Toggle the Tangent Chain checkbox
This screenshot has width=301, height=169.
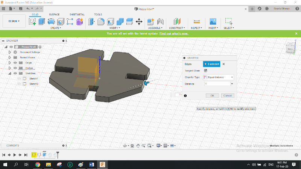(x=205, y=71)
